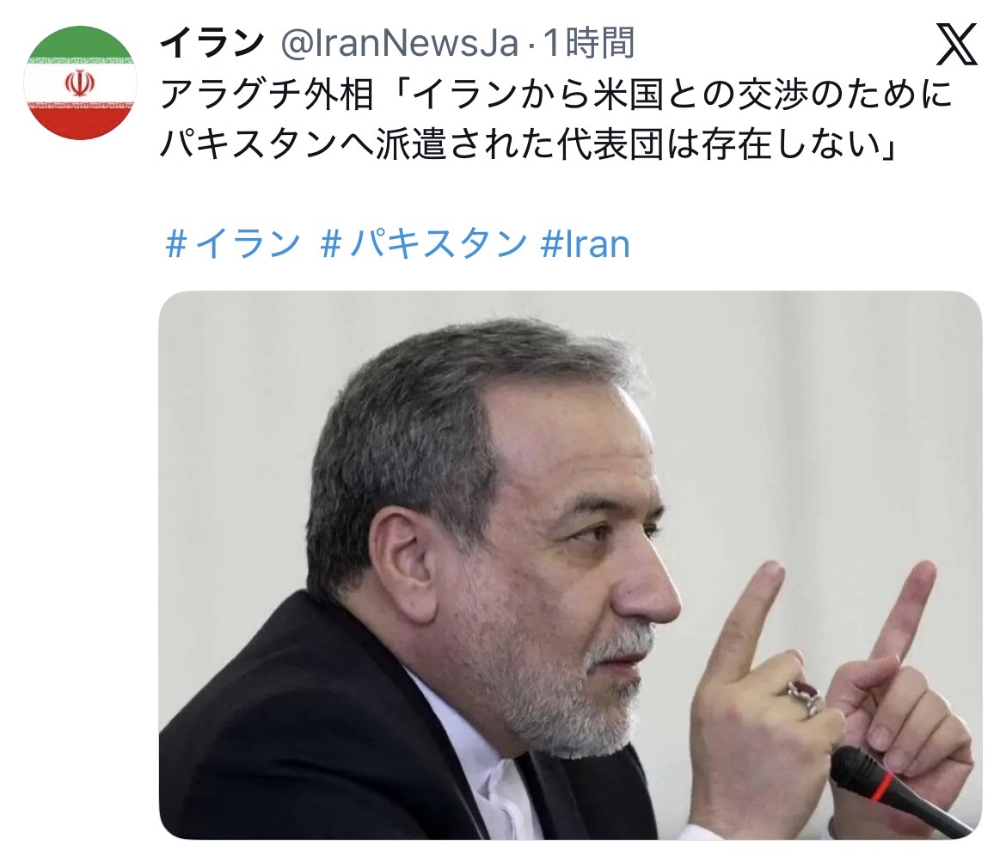Viewport: 1006px width, 857px height.
Task: Click the X logo icon
Action: pos(956,44)
